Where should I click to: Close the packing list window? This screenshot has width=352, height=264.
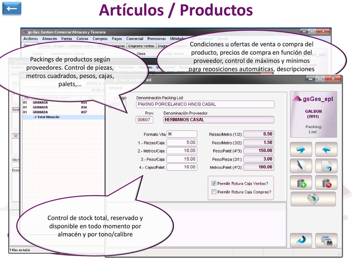(333, 79)
